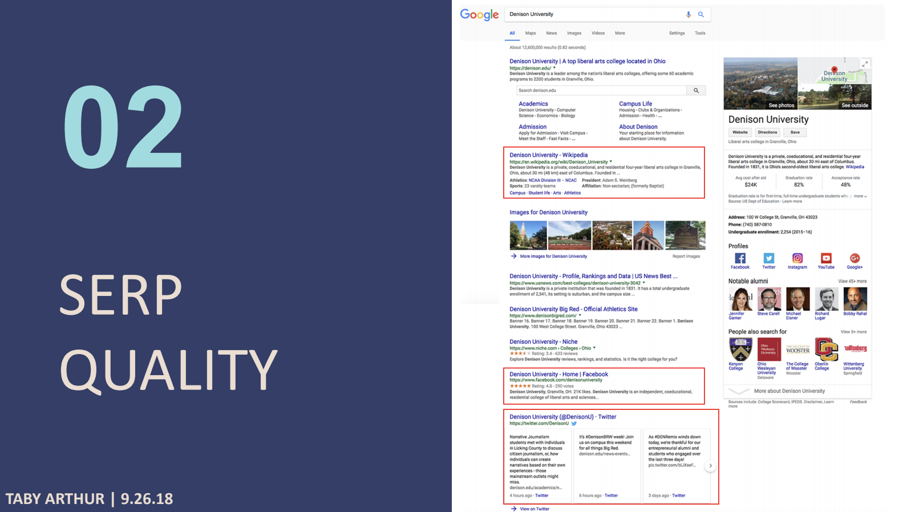The height and width of the screenshot is (512, 907).
Task: Switch to the News tab
Action: pos(552,33)
